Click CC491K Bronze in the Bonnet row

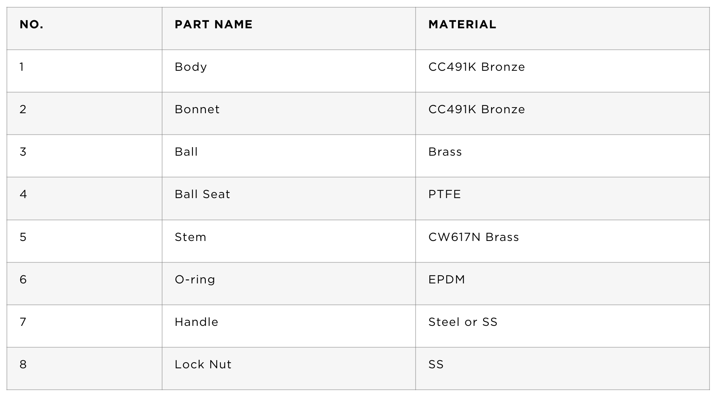[x=477, y=109]
